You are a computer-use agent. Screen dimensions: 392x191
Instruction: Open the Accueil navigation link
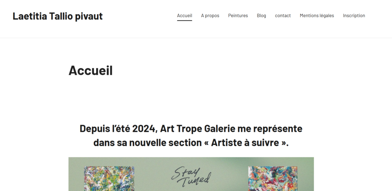(x=185, y=16)
